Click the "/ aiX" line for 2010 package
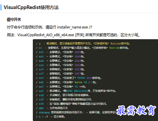 60,61
